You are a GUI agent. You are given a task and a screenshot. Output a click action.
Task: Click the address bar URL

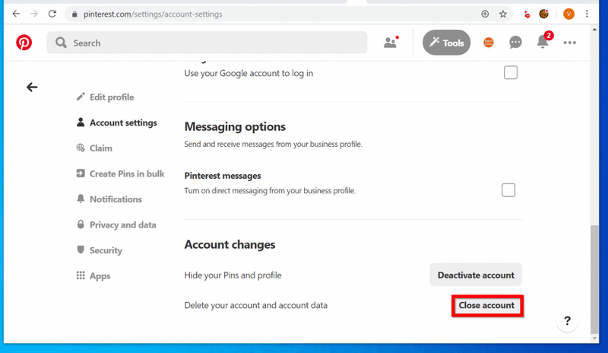click(153, 14)
